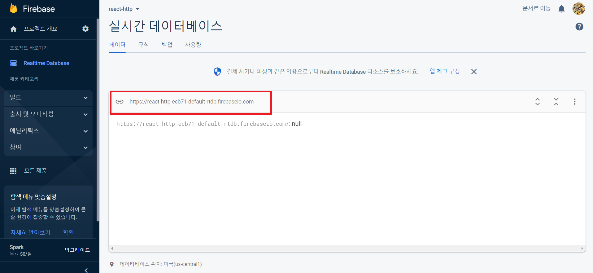Expand the 애널리틱스 category
593x273 pixels.
[48, 131]
